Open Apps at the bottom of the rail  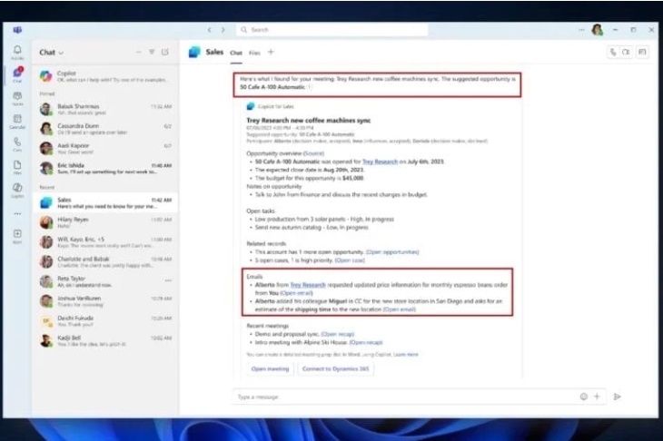pyautogui.click(x=17, y=236)
